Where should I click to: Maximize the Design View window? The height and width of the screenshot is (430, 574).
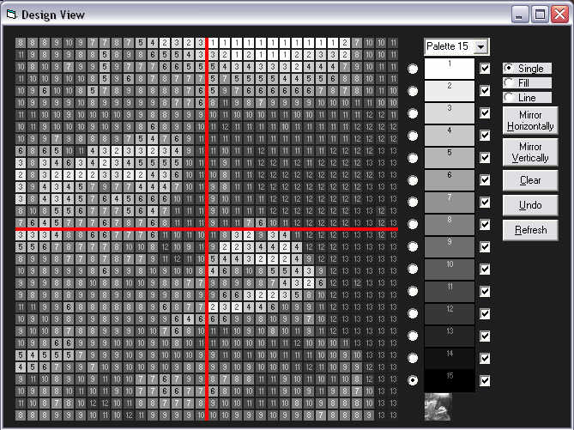tap(540, 15)
